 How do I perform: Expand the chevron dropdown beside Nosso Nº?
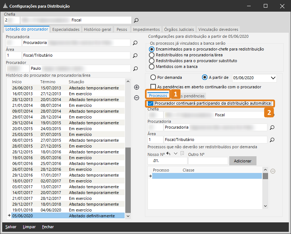click(175, 153)
